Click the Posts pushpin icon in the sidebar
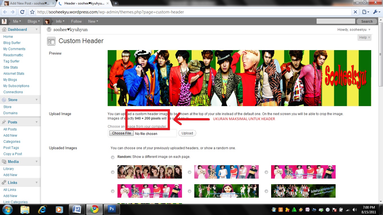Screen dimensions: 383x215 pyautogui.click(x=4, y=122)
